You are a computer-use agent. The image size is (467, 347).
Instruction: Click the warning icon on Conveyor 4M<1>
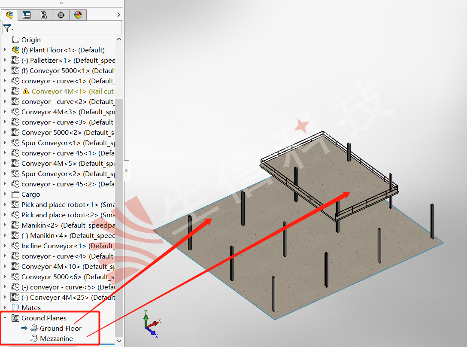tap(26, 91)
